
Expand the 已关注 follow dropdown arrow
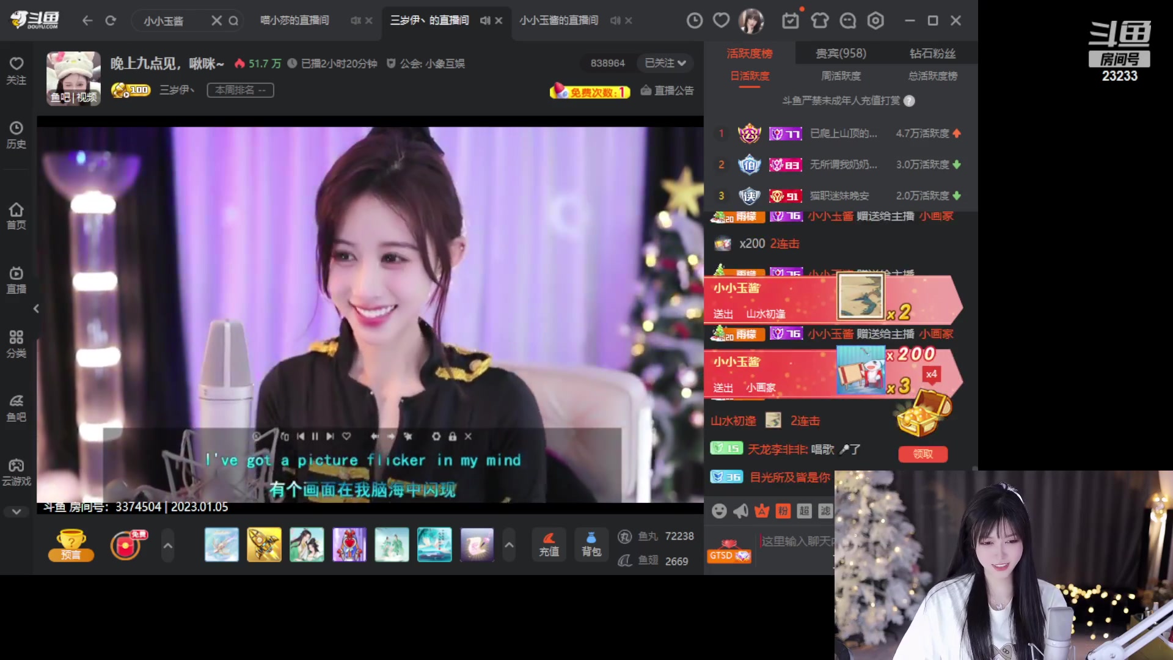(x=683, y=63)
